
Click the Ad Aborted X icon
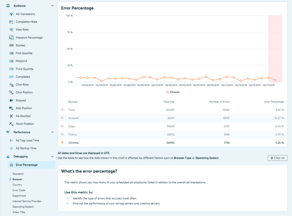pos(11,116)
